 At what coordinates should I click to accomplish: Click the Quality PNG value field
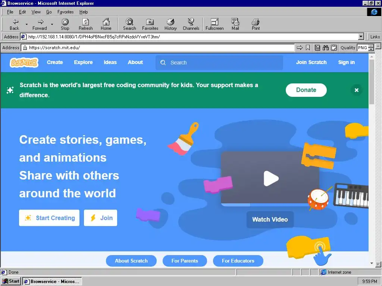click(363, 48)
